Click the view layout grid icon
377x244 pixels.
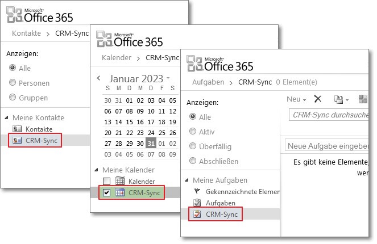pos(363,99)
